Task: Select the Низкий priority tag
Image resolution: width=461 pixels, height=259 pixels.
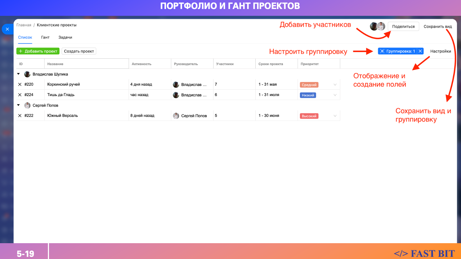Action: click(308, 95)
